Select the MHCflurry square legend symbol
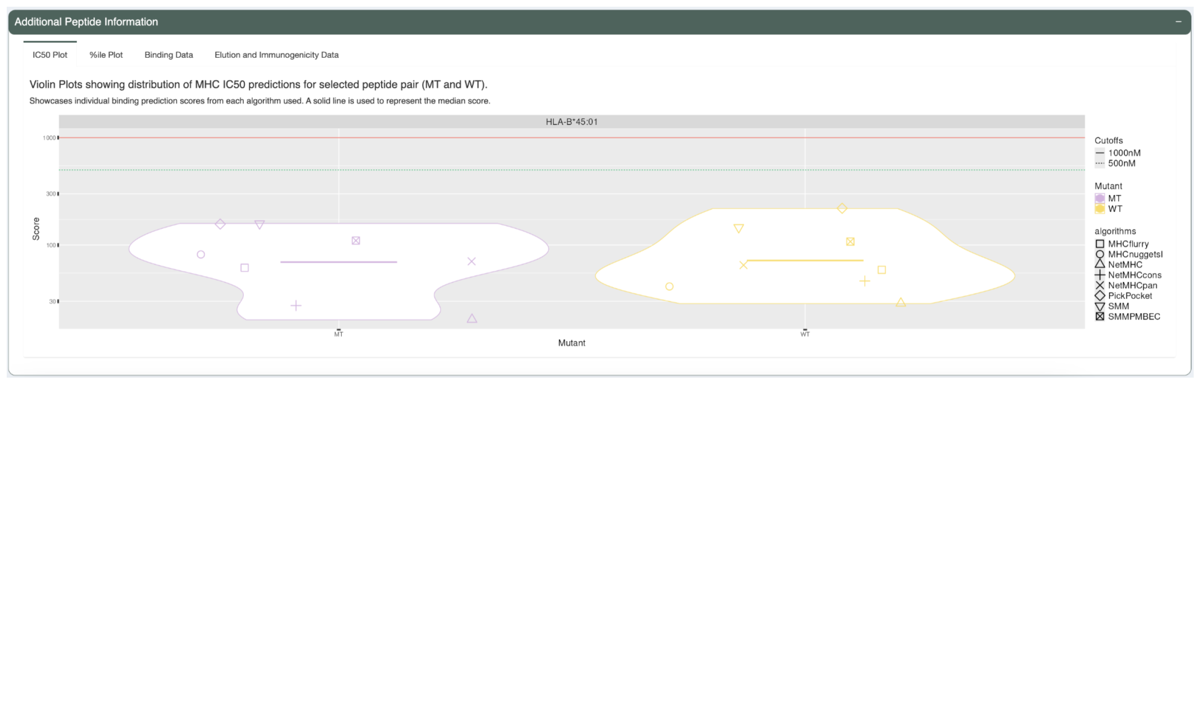 (1101, 244)
